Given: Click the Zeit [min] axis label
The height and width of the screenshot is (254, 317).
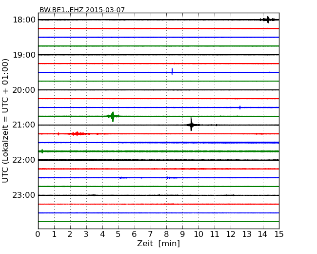Looking at the screenshot, I should pos(158,243).
